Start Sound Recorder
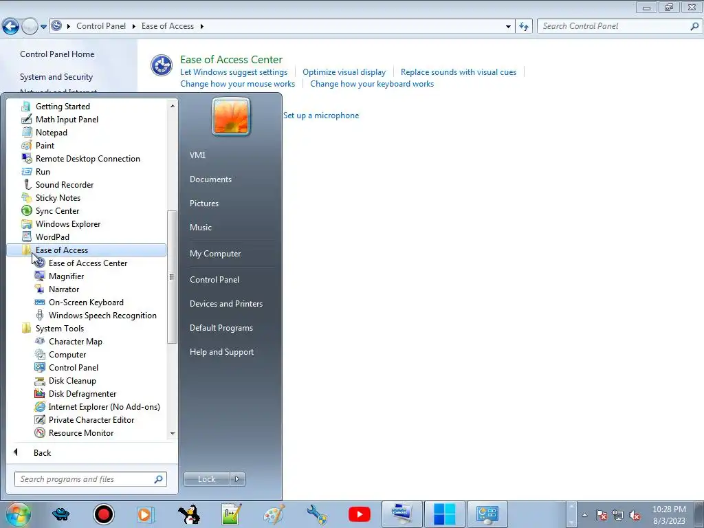This screenshot has width=704, height=528. click(65, 184)
